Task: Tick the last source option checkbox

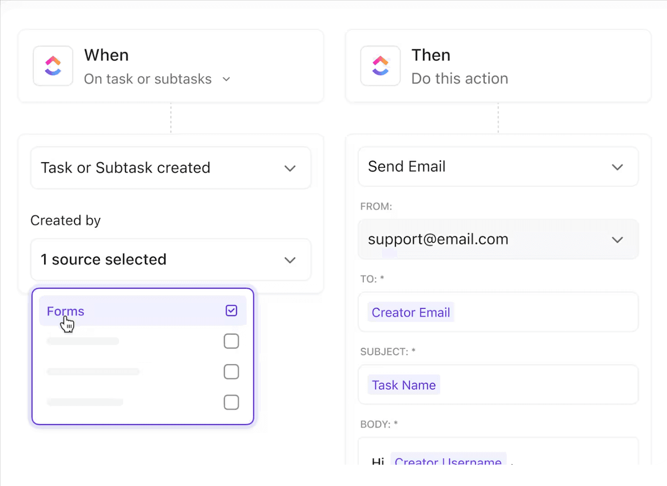Action: 231,402
